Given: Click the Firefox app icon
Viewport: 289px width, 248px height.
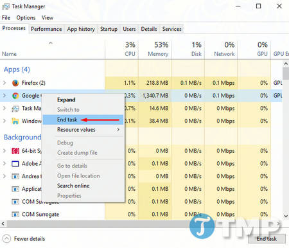Looking at the screenshot, I should 15,83.
